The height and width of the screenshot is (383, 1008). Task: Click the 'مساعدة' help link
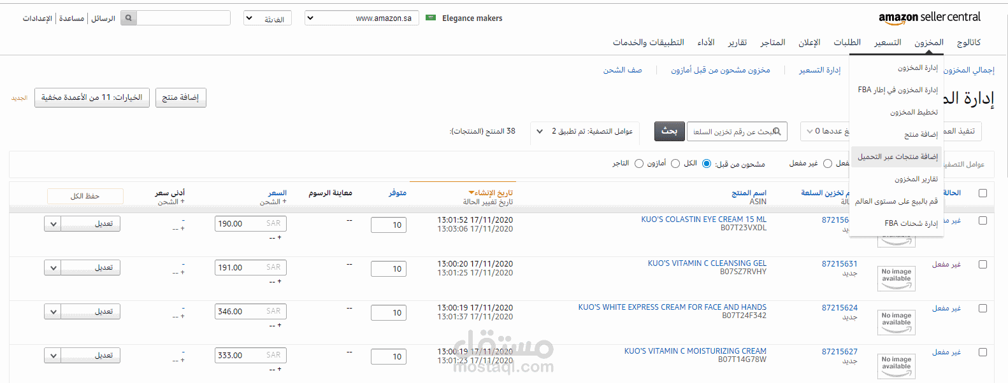(71, 18)
